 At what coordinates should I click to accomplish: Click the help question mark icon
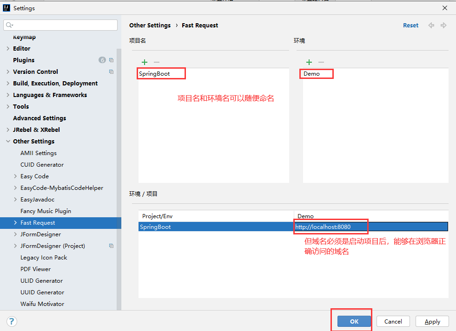click(11, 321)
